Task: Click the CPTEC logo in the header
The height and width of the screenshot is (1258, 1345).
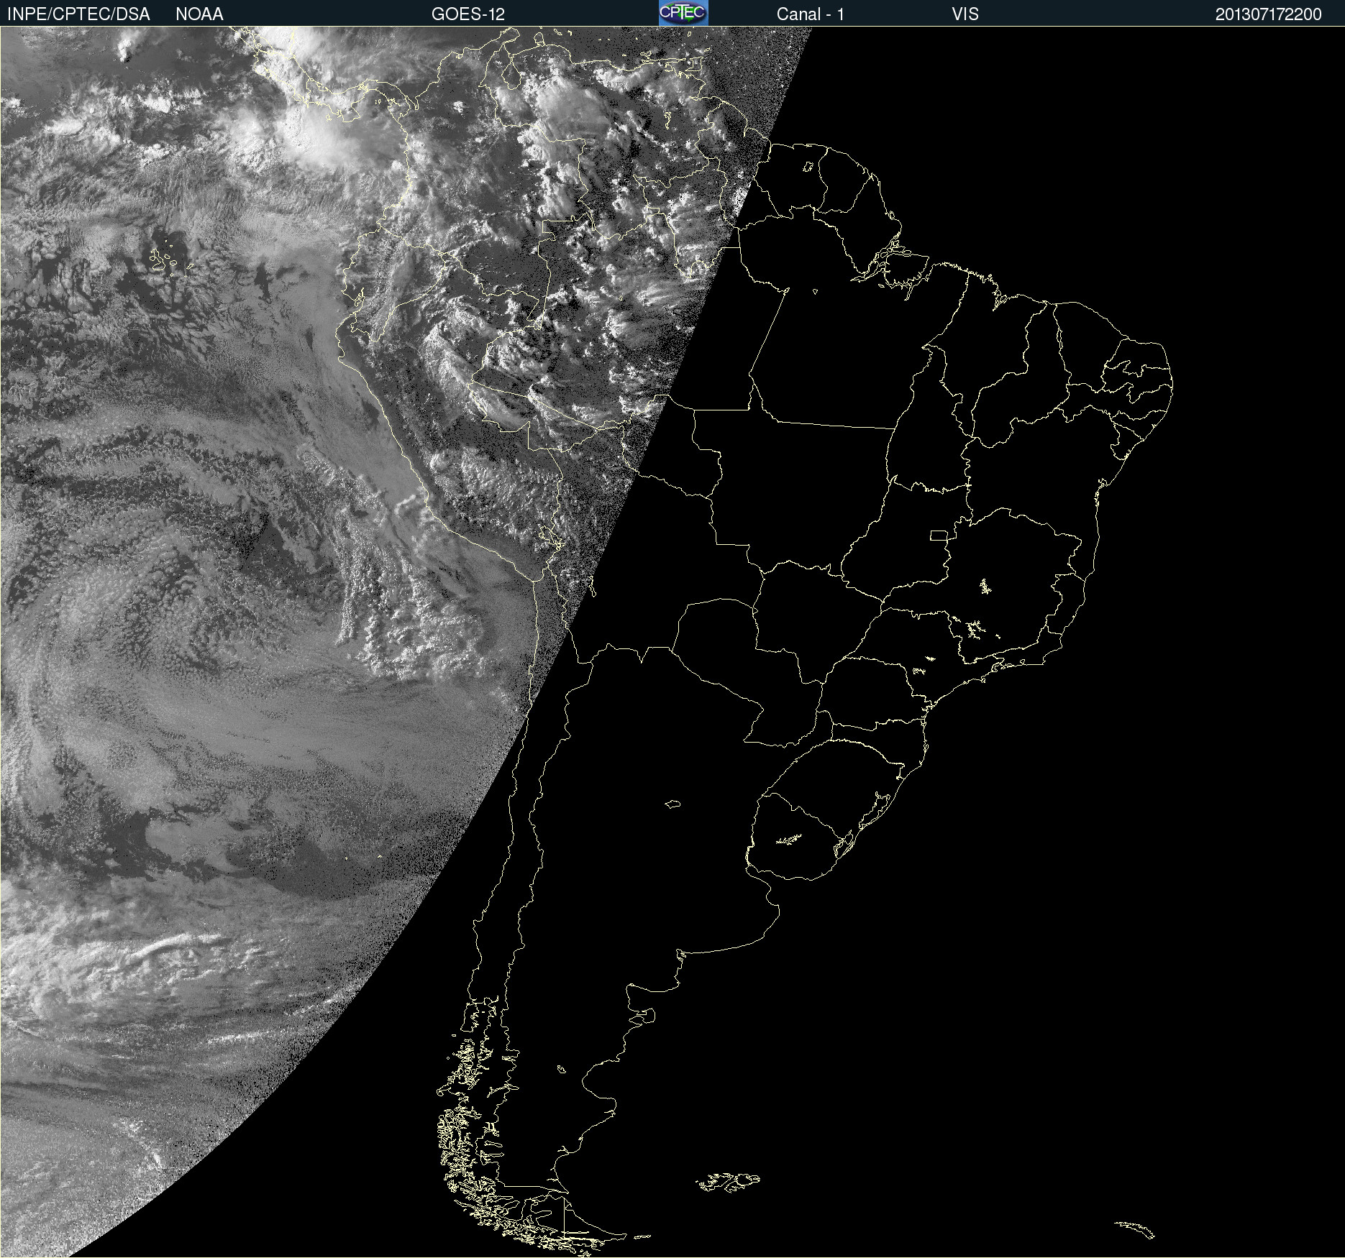Action: tap(683, 13)
